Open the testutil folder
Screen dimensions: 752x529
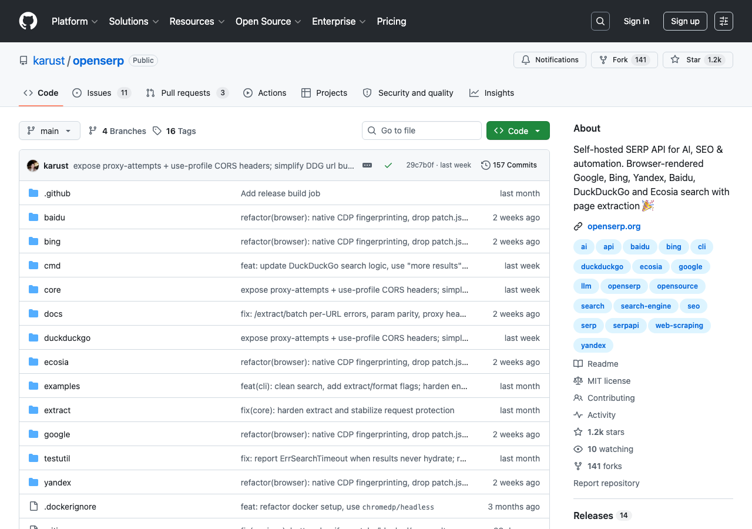[x=57, y=458]
